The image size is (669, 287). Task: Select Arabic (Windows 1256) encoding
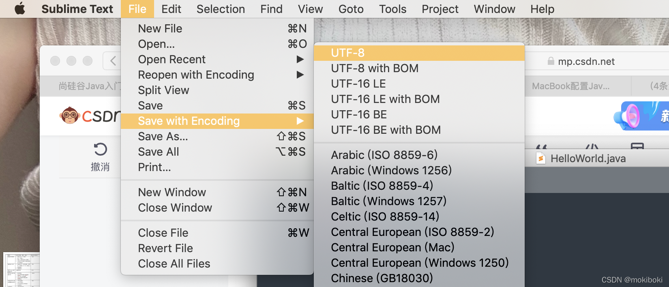point(419,170)
